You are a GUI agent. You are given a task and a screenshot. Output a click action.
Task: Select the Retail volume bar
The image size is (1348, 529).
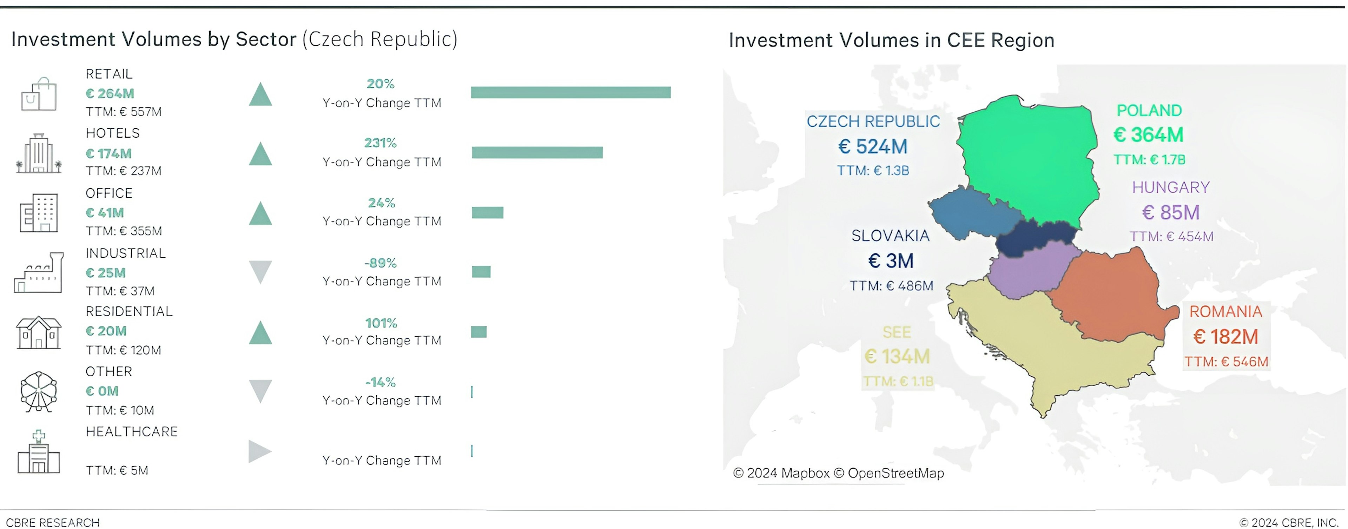(571, 93)
